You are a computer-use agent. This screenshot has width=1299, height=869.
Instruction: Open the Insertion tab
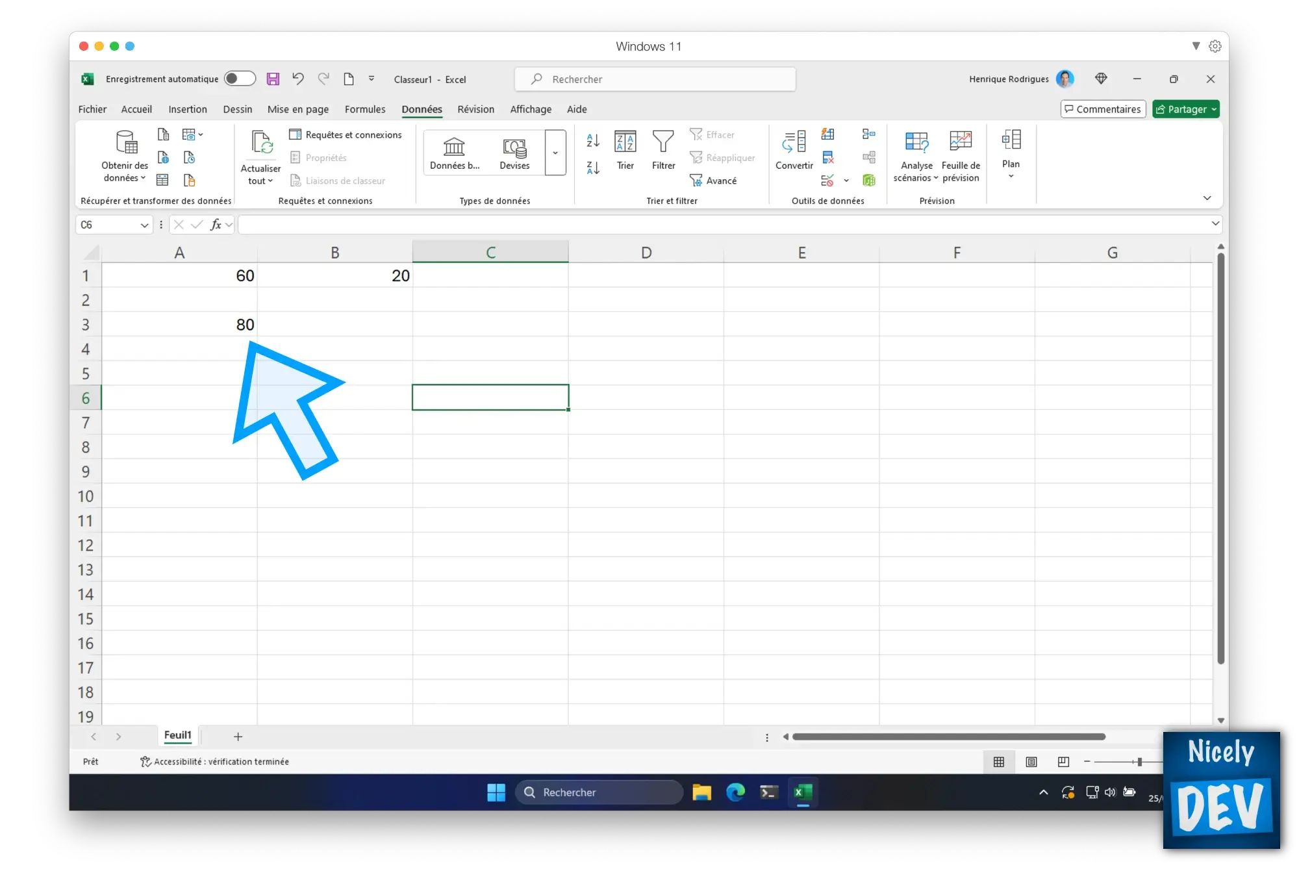click(x=188, y=109)
